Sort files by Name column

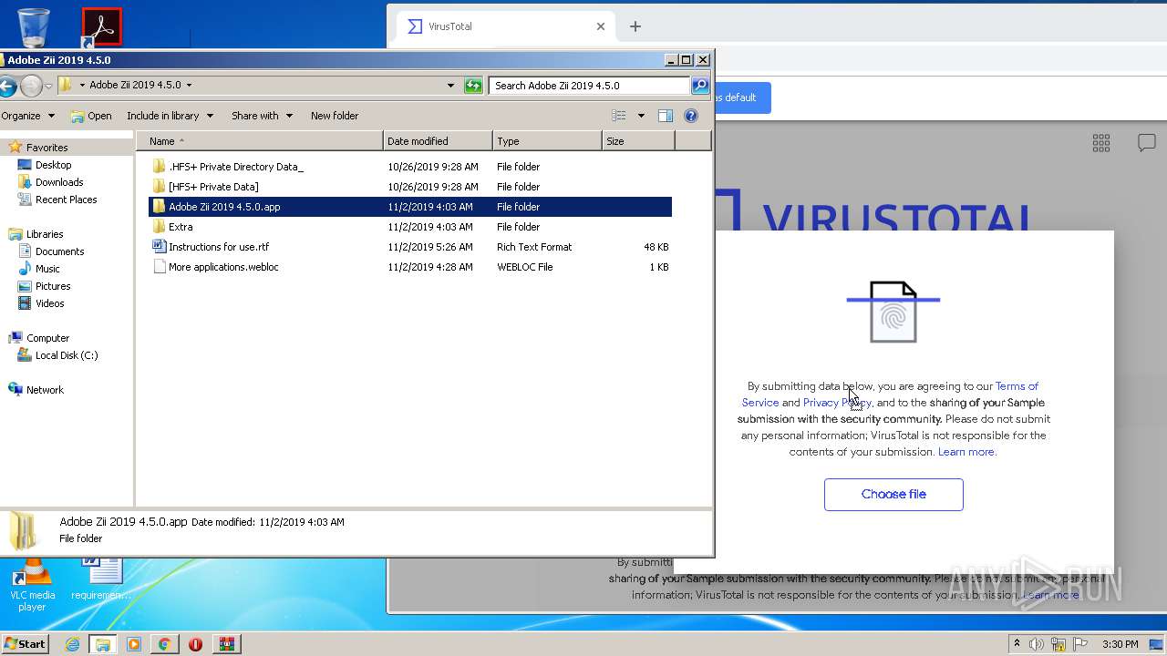click(260, 141)
